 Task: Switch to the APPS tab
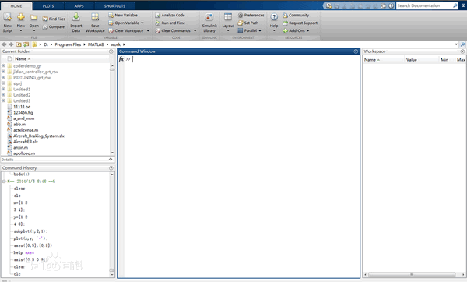point(79,6)
